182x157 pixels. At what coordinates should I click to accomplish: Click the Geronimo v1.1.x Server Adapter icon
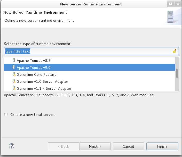point(14,88)
